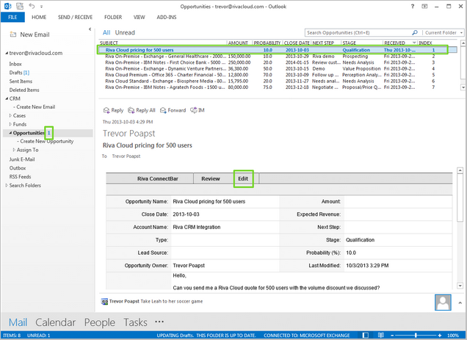Click the Riva ConnectBar button
Viewport: 467px width, 340px height.
pyautogui.click(x=158, y=178)
